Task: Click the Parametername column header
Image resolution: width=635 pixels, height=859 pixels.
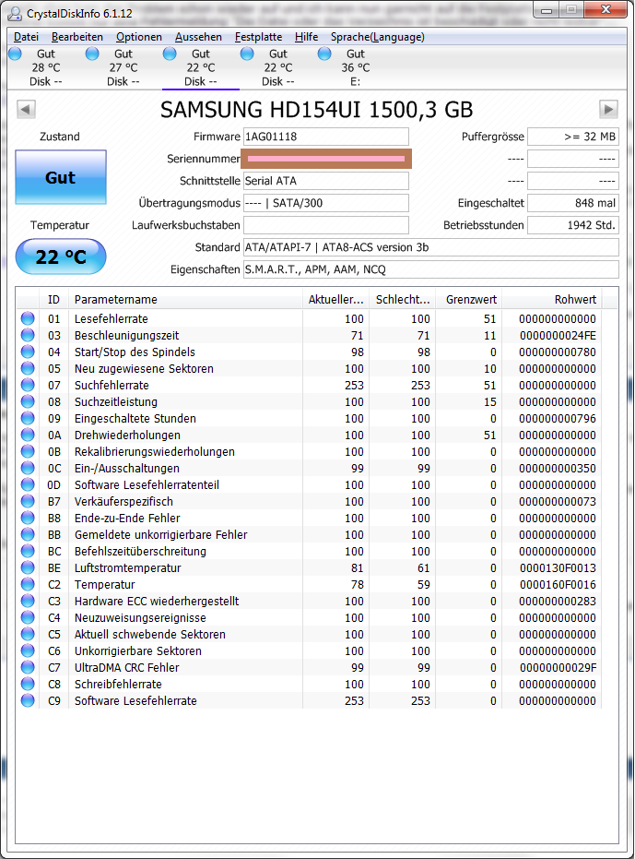Action: pyautogui.click(x=185, y=300)
